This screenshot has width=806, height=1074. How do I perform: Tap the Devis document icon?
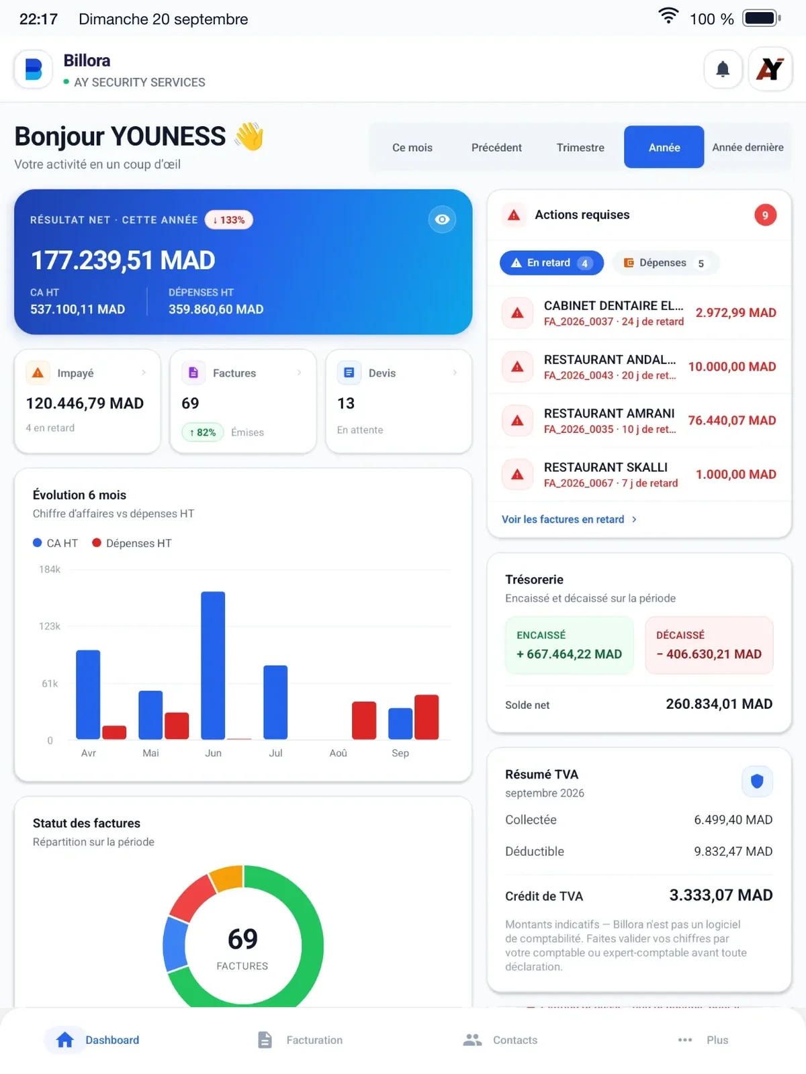pos(349,373)
